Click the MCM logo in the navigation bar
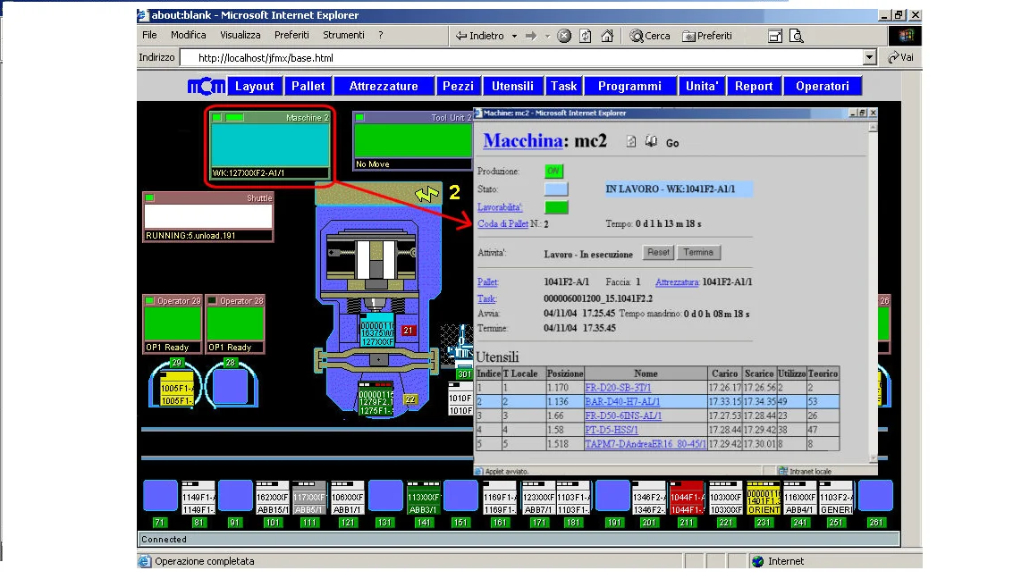The height and width of the screenshot is (579, 1030). (x=205, y=86)
